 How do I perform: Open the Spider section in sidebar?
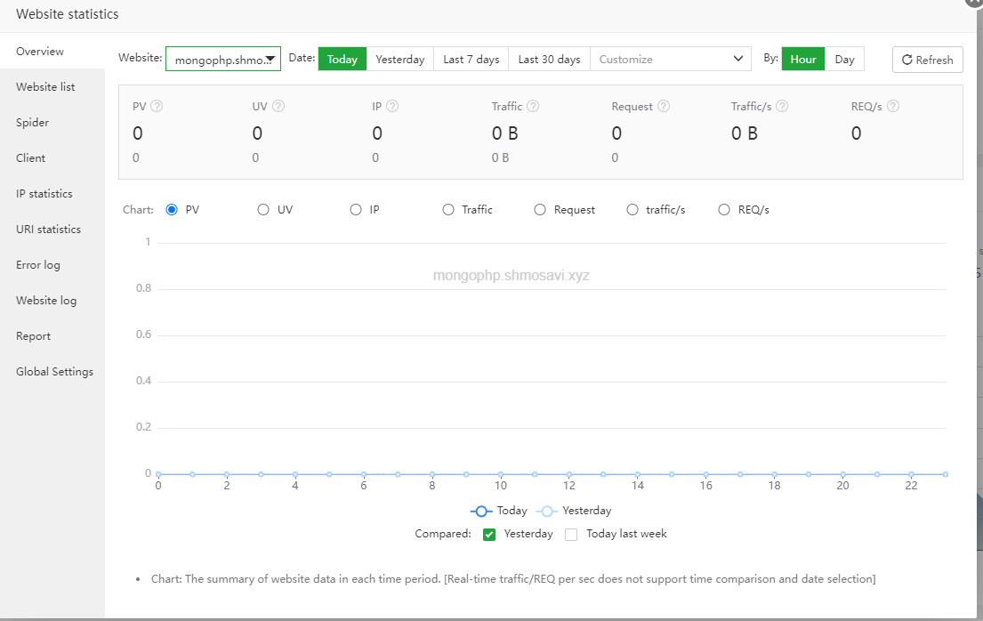pyautogui.click(x=33, y=123)
